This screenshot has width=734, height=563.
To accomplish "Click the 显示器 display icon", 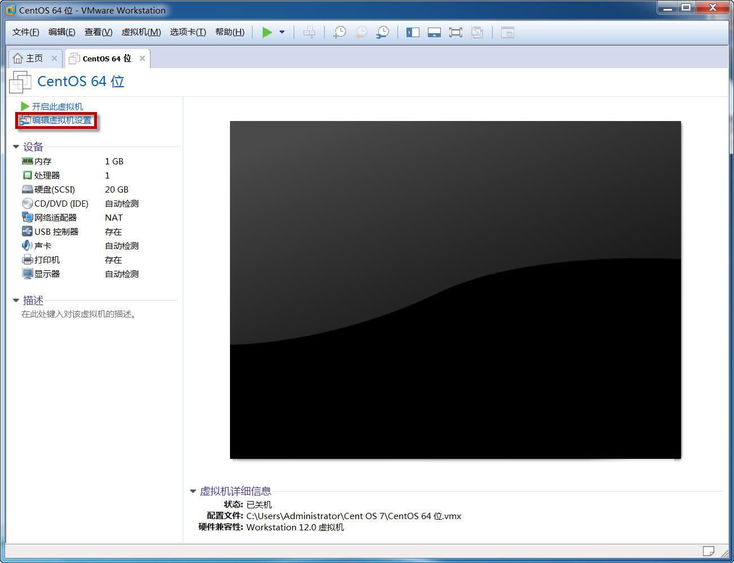I will [x=27, y=274].
